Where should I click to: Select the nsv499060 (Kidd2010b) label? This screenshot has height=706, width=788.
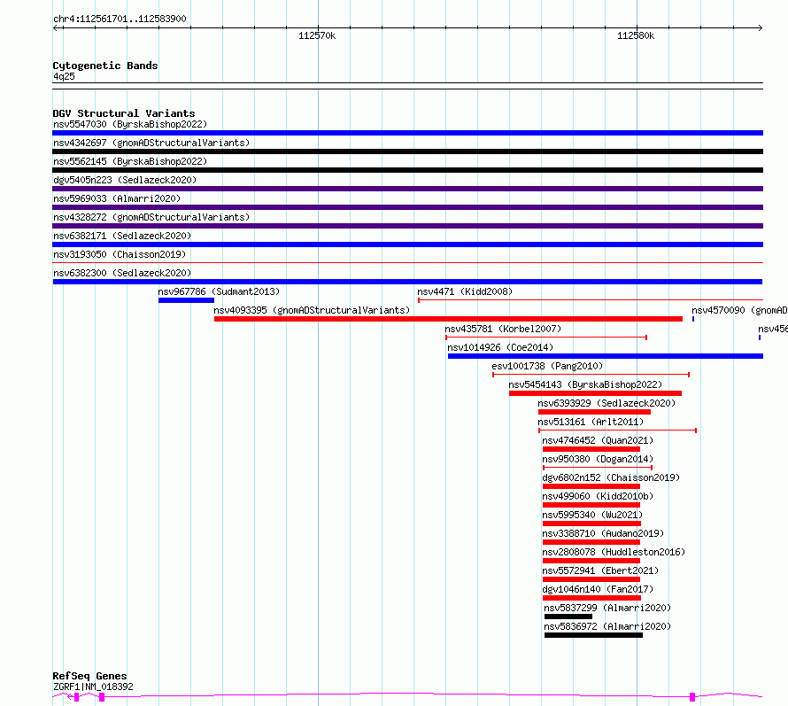598,496
